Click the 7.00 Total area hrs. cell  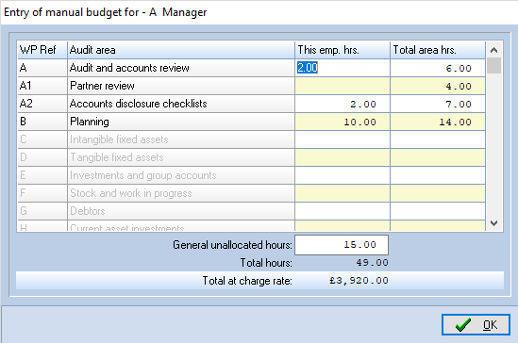coord(438,104)
